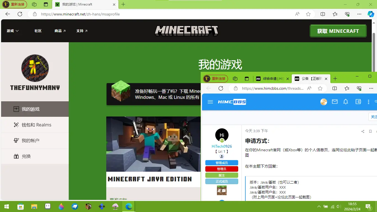The image size is (377, 212).
Task: Click the 获取 MINECRAFT button
Action: (338, 31)
